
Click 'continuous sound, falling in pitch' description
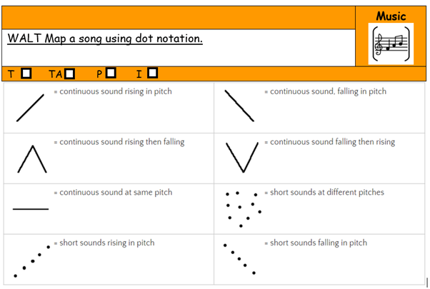[x=325, y=92]
